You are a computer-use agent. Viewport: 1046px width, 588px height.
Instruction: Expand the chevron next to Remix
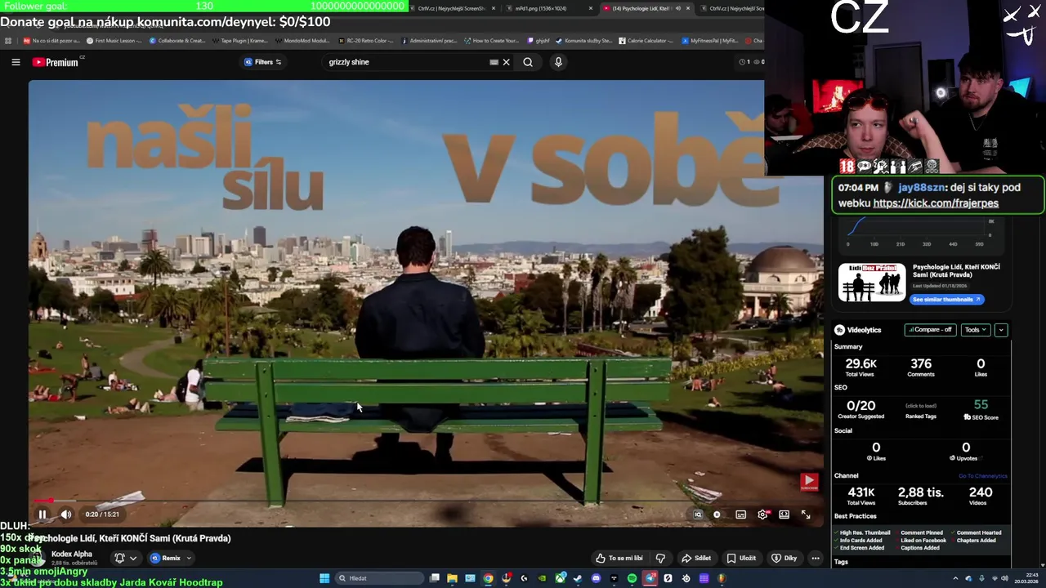pos(189,558)
